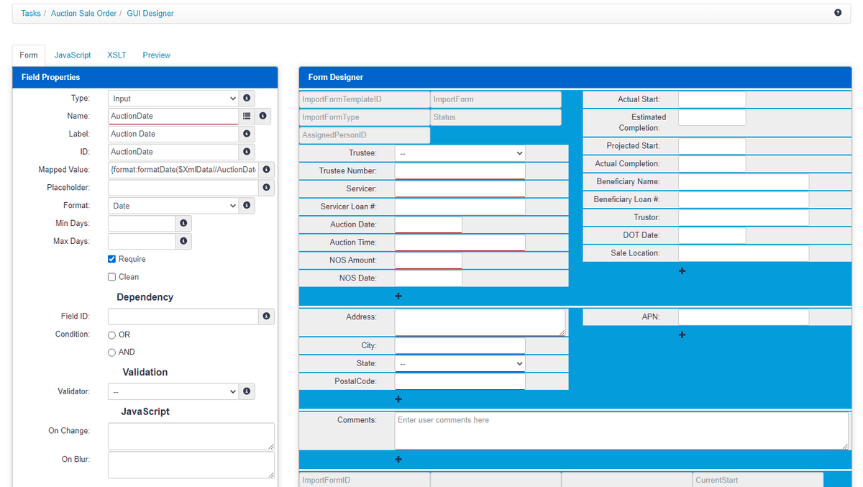Screen dimensions: 863x487
Task: Switch to the Form tab
Action: point(29,55)
